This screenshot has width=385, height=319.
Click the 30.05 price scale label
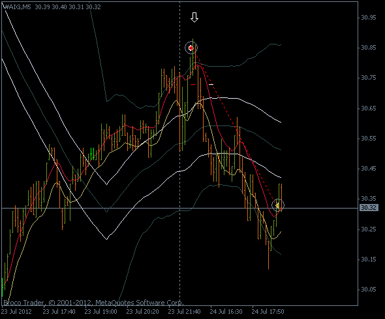(x=368, y=290)
